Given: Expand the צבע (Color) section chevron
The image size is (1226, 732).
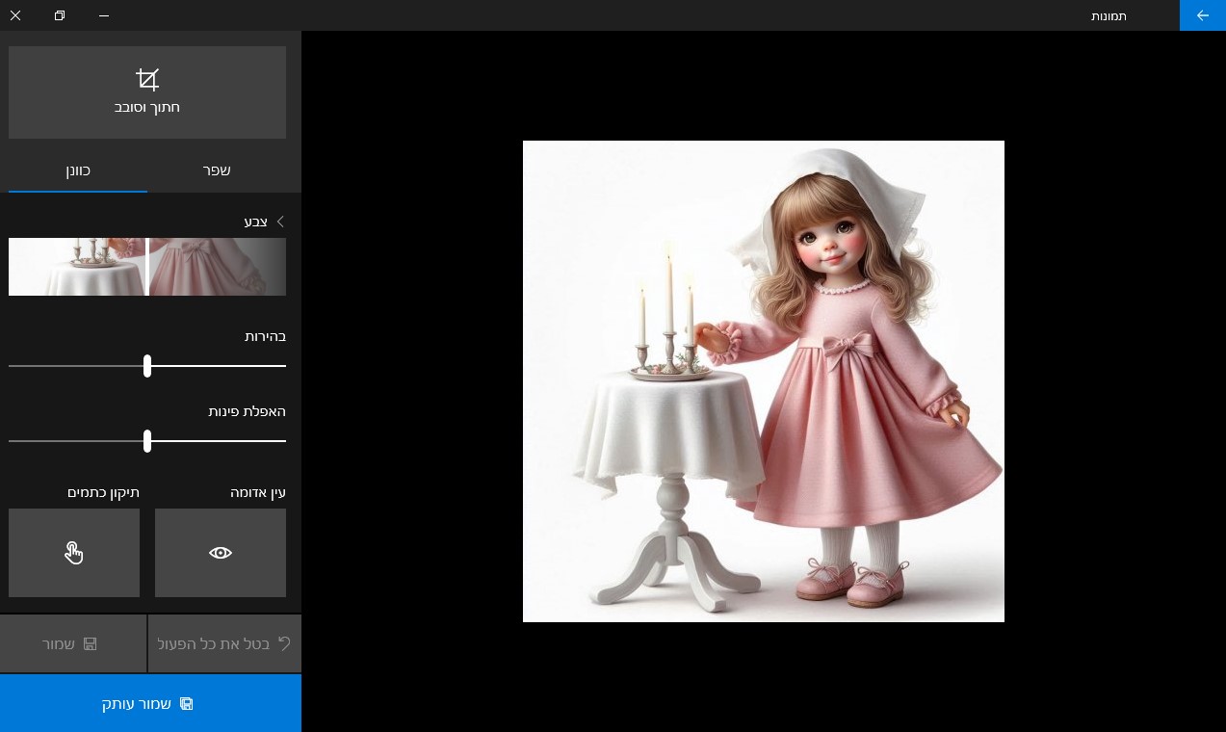Looking at the screenshot, I should (x=280, y=222).
